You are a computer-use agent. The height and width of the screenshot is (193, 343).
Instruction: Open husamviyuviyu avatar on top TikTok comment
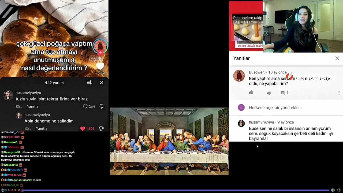coord(8,95)
